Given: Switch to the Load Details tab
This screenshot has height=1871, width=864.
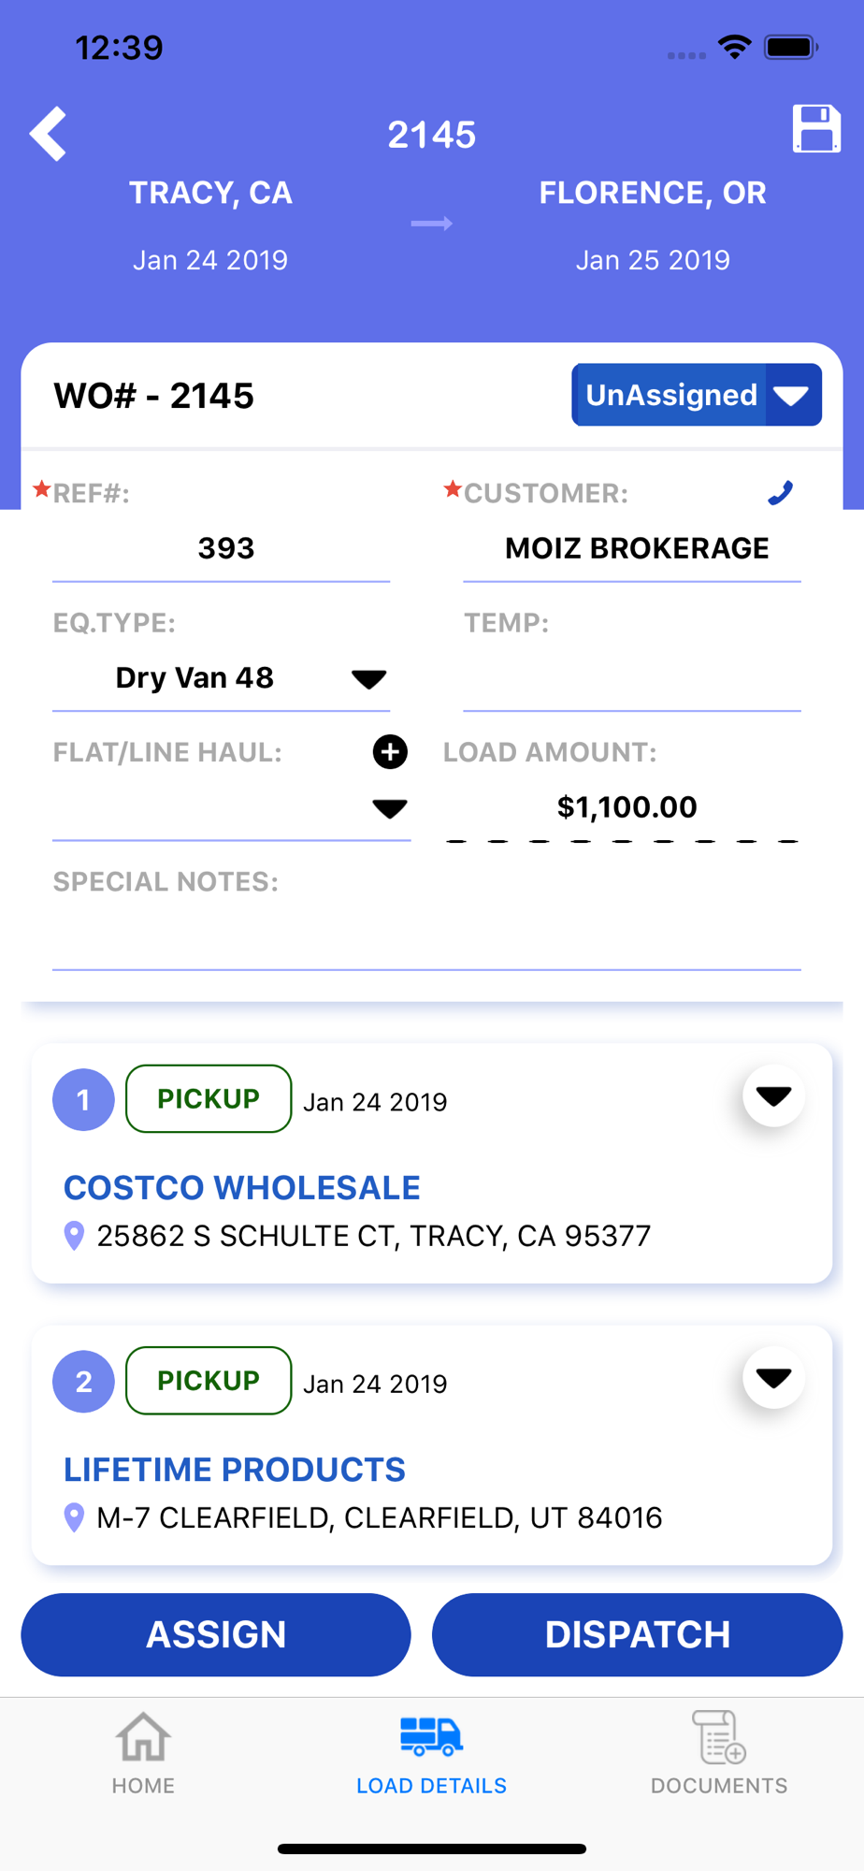Looking at the screenshot, I should pos(431,1751).
